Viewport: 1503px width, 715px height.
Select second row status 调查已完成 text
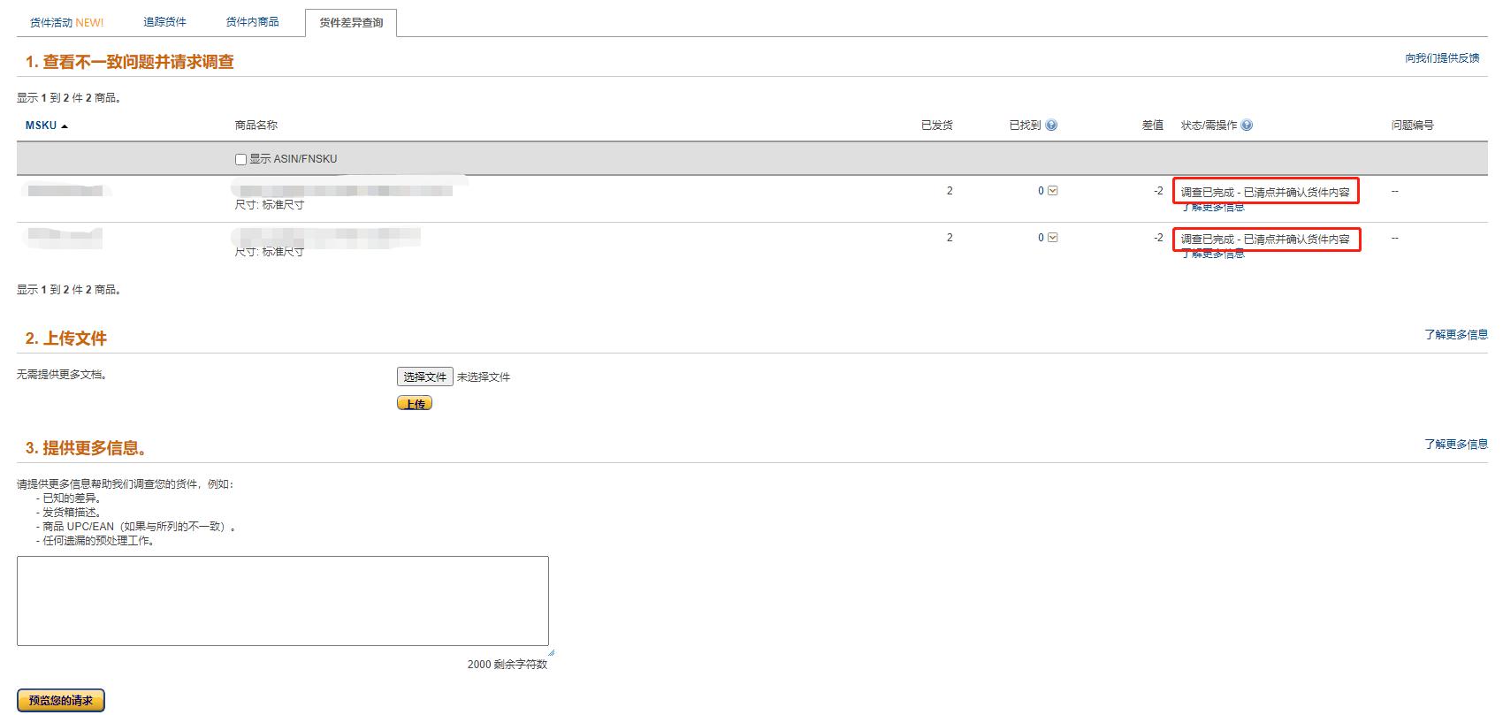[1265, 240]
